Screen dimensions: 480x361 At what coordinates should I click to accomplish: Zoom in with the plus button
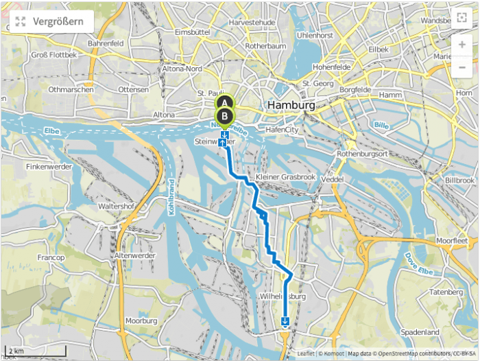[x=462, y=45]
